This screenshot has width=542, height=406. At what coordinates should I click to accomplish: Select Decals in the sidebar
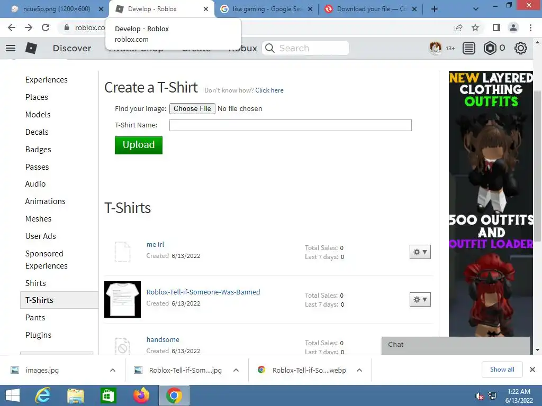(37, 132)
